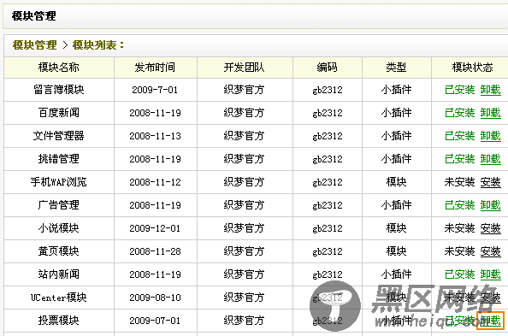Uninstall the 百度新闻 module
The height and width of the screenshot is (336, 508).
pos(490,113)
